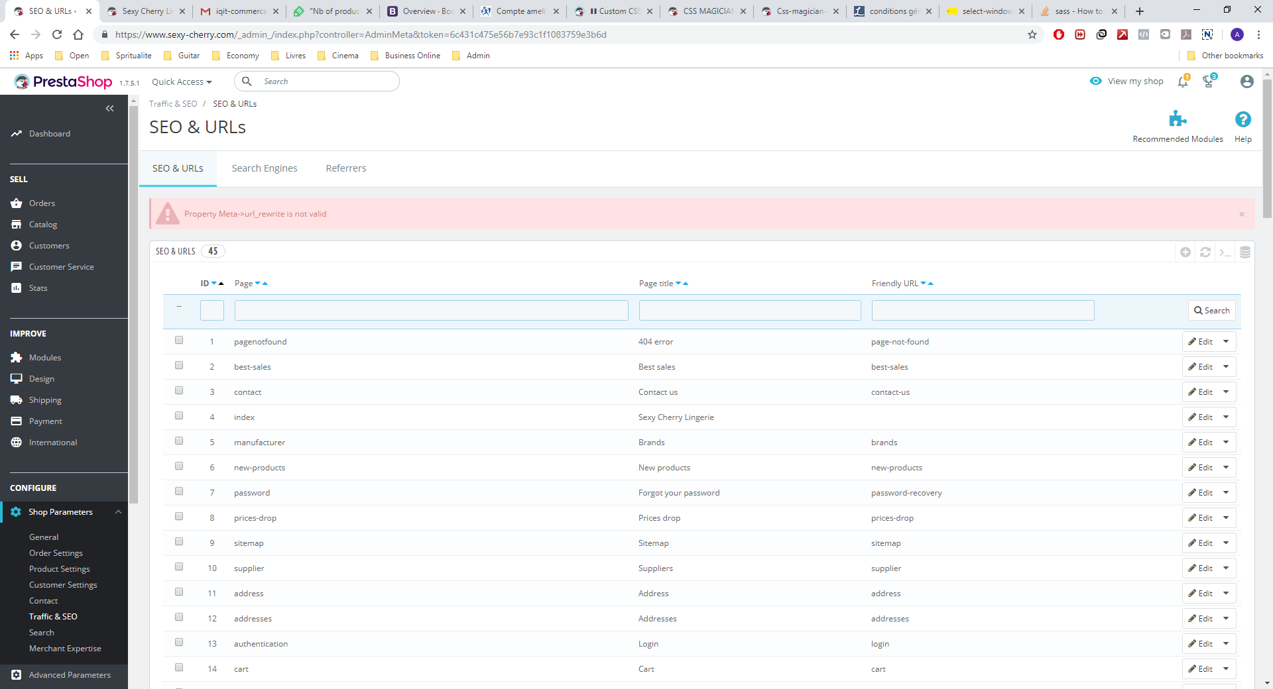Open the notifications bell icon
Viewport: 1273px width, 689px height.
click(1183, 81)
